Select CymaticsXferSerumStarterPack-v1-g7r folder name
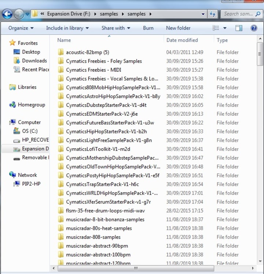This screenshot has height=274, width=264. pos(109,202)
